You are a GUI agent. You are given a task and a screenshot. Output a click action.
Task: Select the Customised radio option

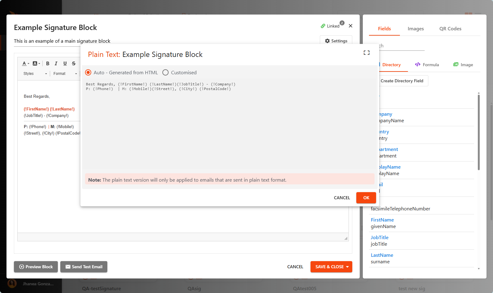click(166, 72)
